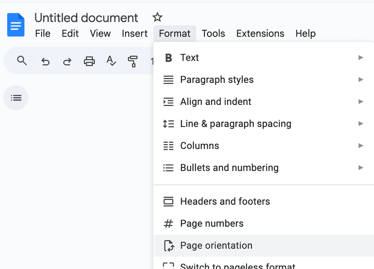
Task: Open the Tools menu
Action: tap(213, 33)
